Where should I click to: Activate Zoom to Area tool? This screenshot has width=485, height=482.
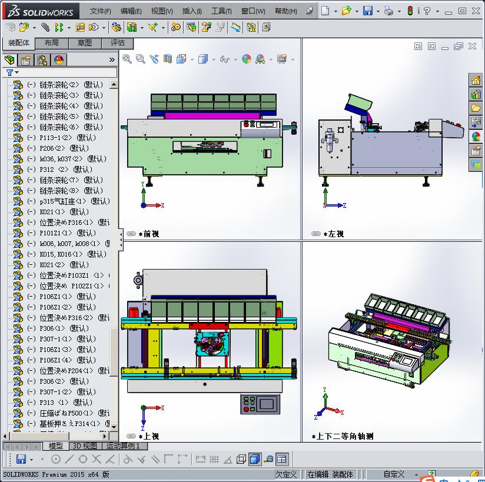pyautogui.click(x=141, y=59)
